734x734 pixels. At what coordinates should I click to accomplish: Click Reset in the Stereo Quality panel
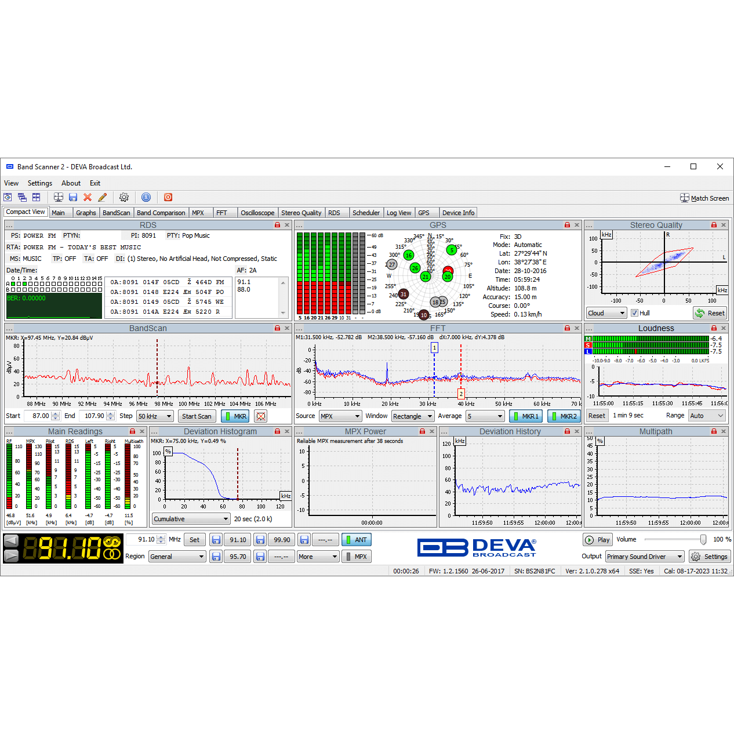(x=710, y=313)
